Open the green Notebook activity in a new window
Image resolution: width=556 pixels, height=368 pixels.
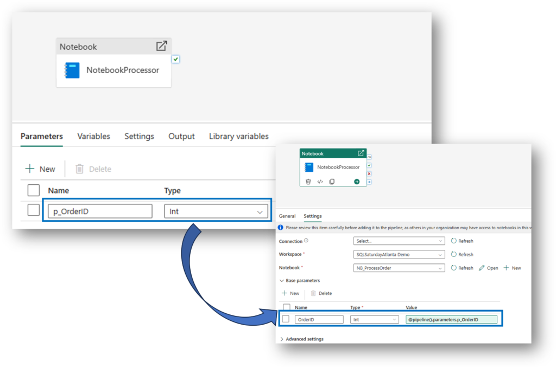[361, 153]
